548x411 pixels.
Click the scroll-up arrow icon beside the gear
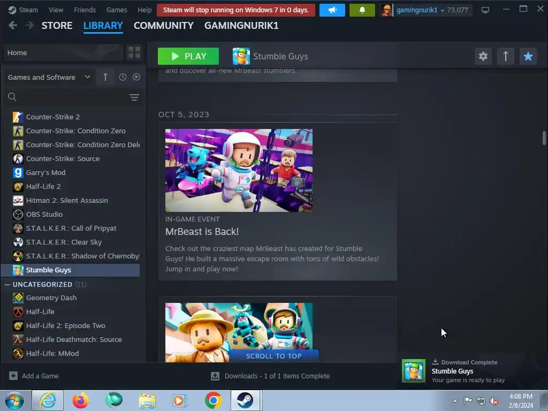point(505,56)
